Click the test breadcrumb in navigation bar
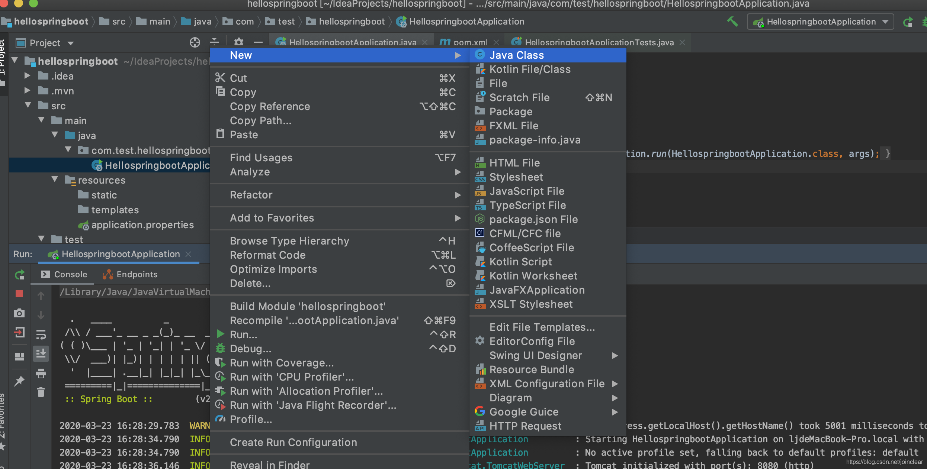The height and width of the screenshot is (469, 927). coord(280,22)
